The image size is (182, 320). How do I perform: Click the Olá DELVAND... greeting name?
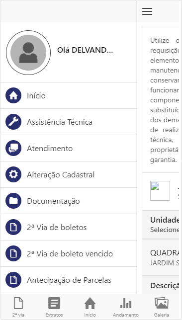coord(85,50)
